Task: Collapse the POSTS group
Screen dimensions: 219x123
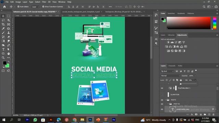Action: 166,100
